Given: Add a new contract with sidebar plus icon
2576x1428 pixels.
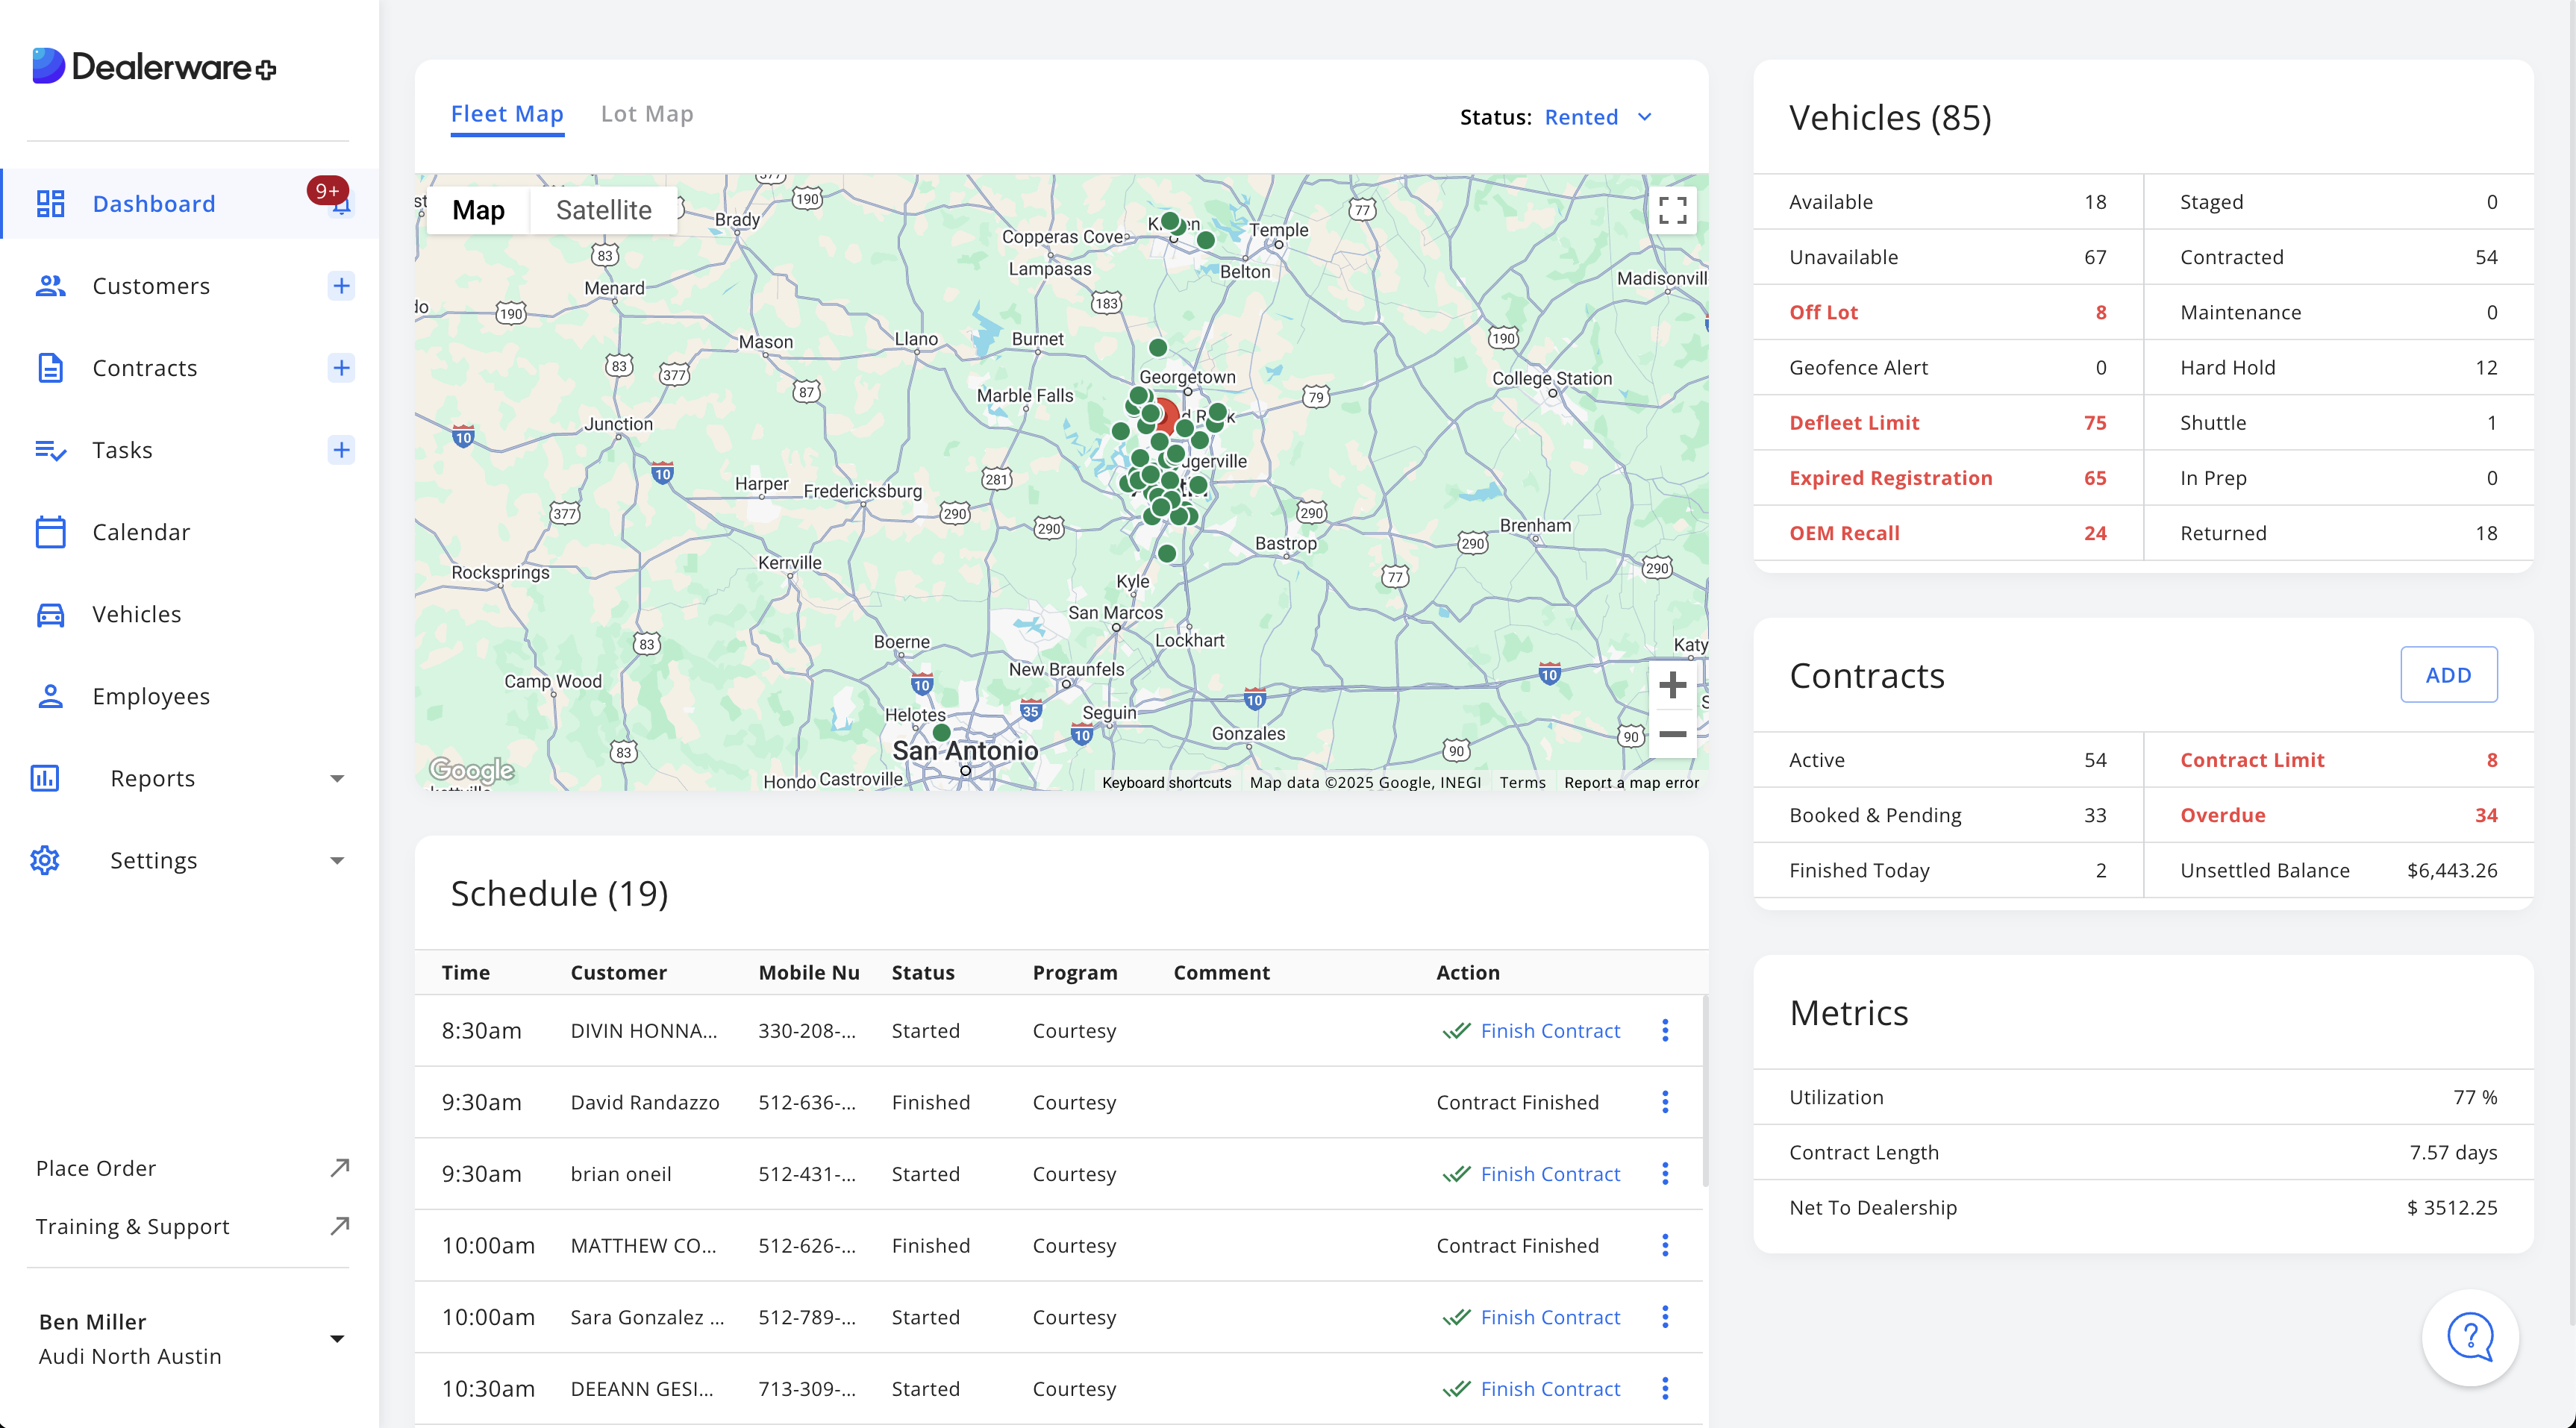Looking at the screenshot, I should (341, 368).
